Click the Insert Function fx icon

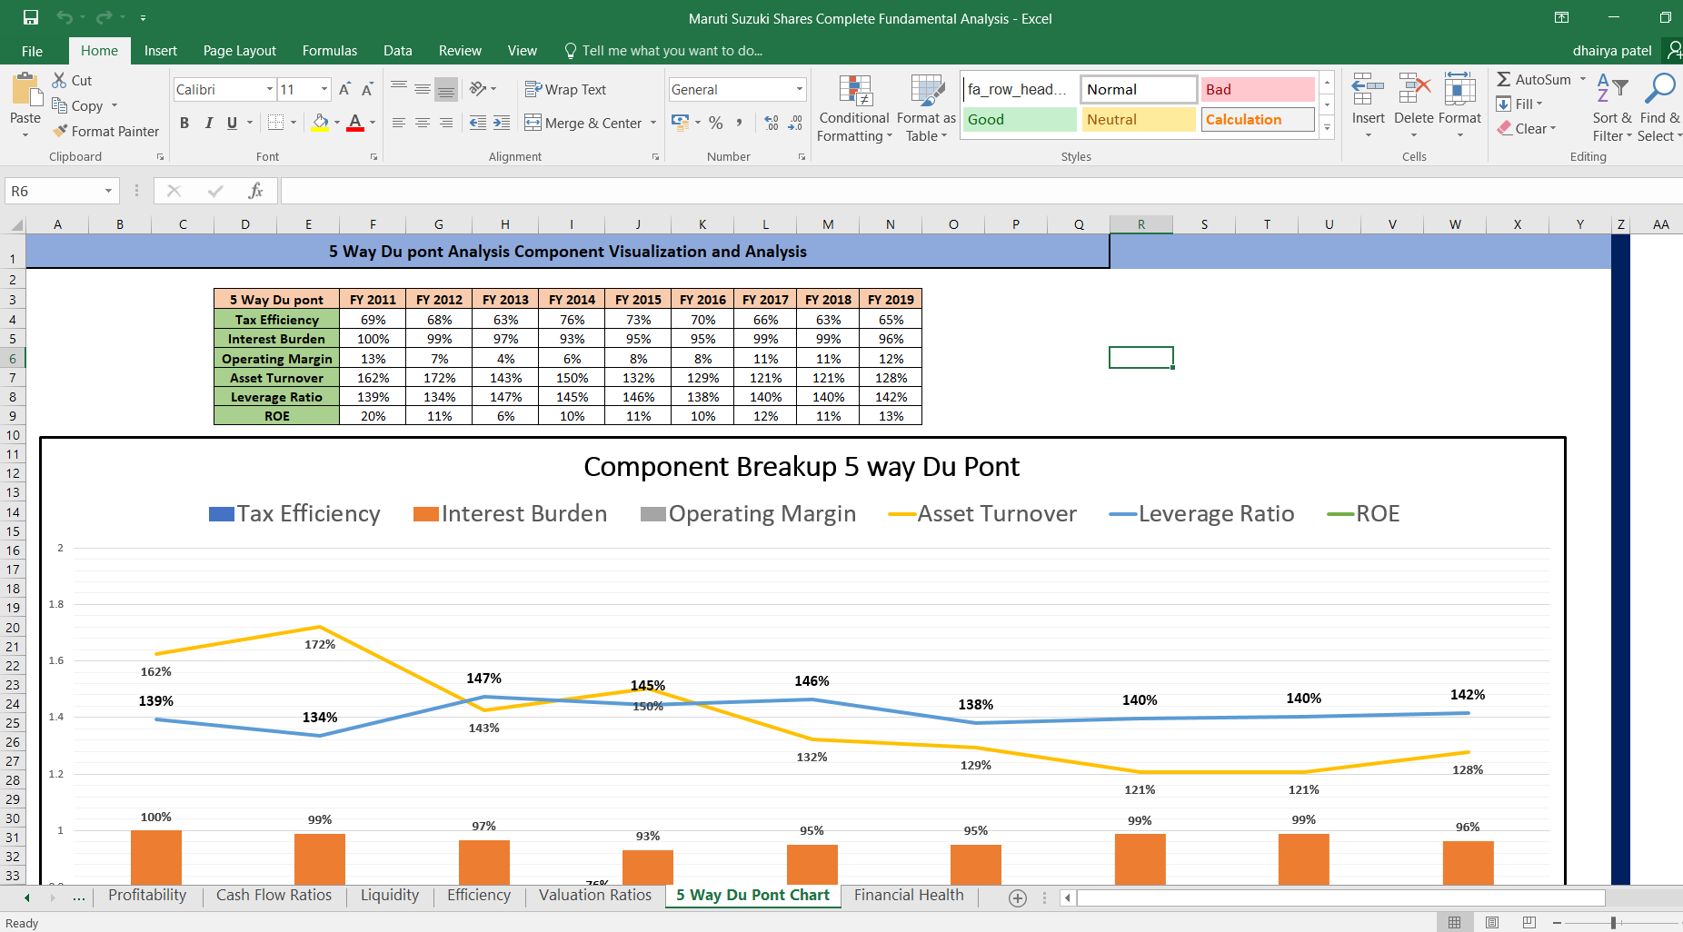click(x=255, y=191)
